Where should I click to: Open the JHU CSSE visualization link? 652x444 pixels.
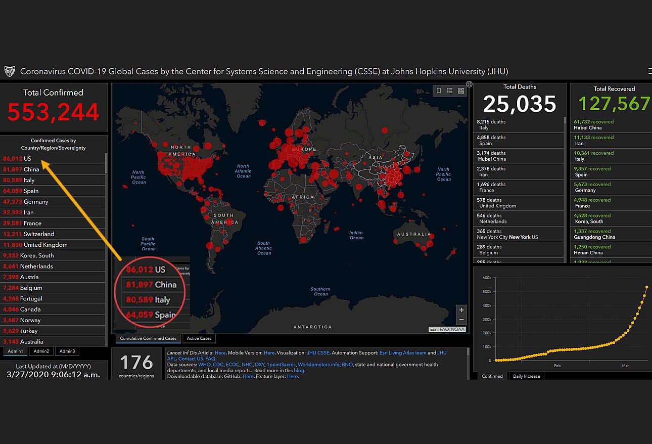tap(318, 353)
